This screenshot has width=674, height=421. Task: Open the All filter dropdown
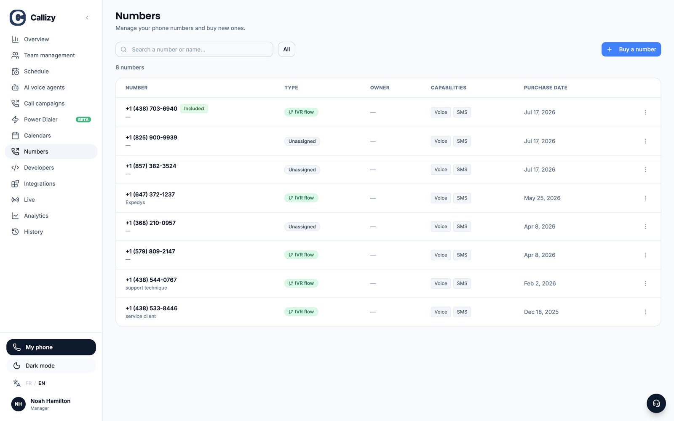[286, 49]
